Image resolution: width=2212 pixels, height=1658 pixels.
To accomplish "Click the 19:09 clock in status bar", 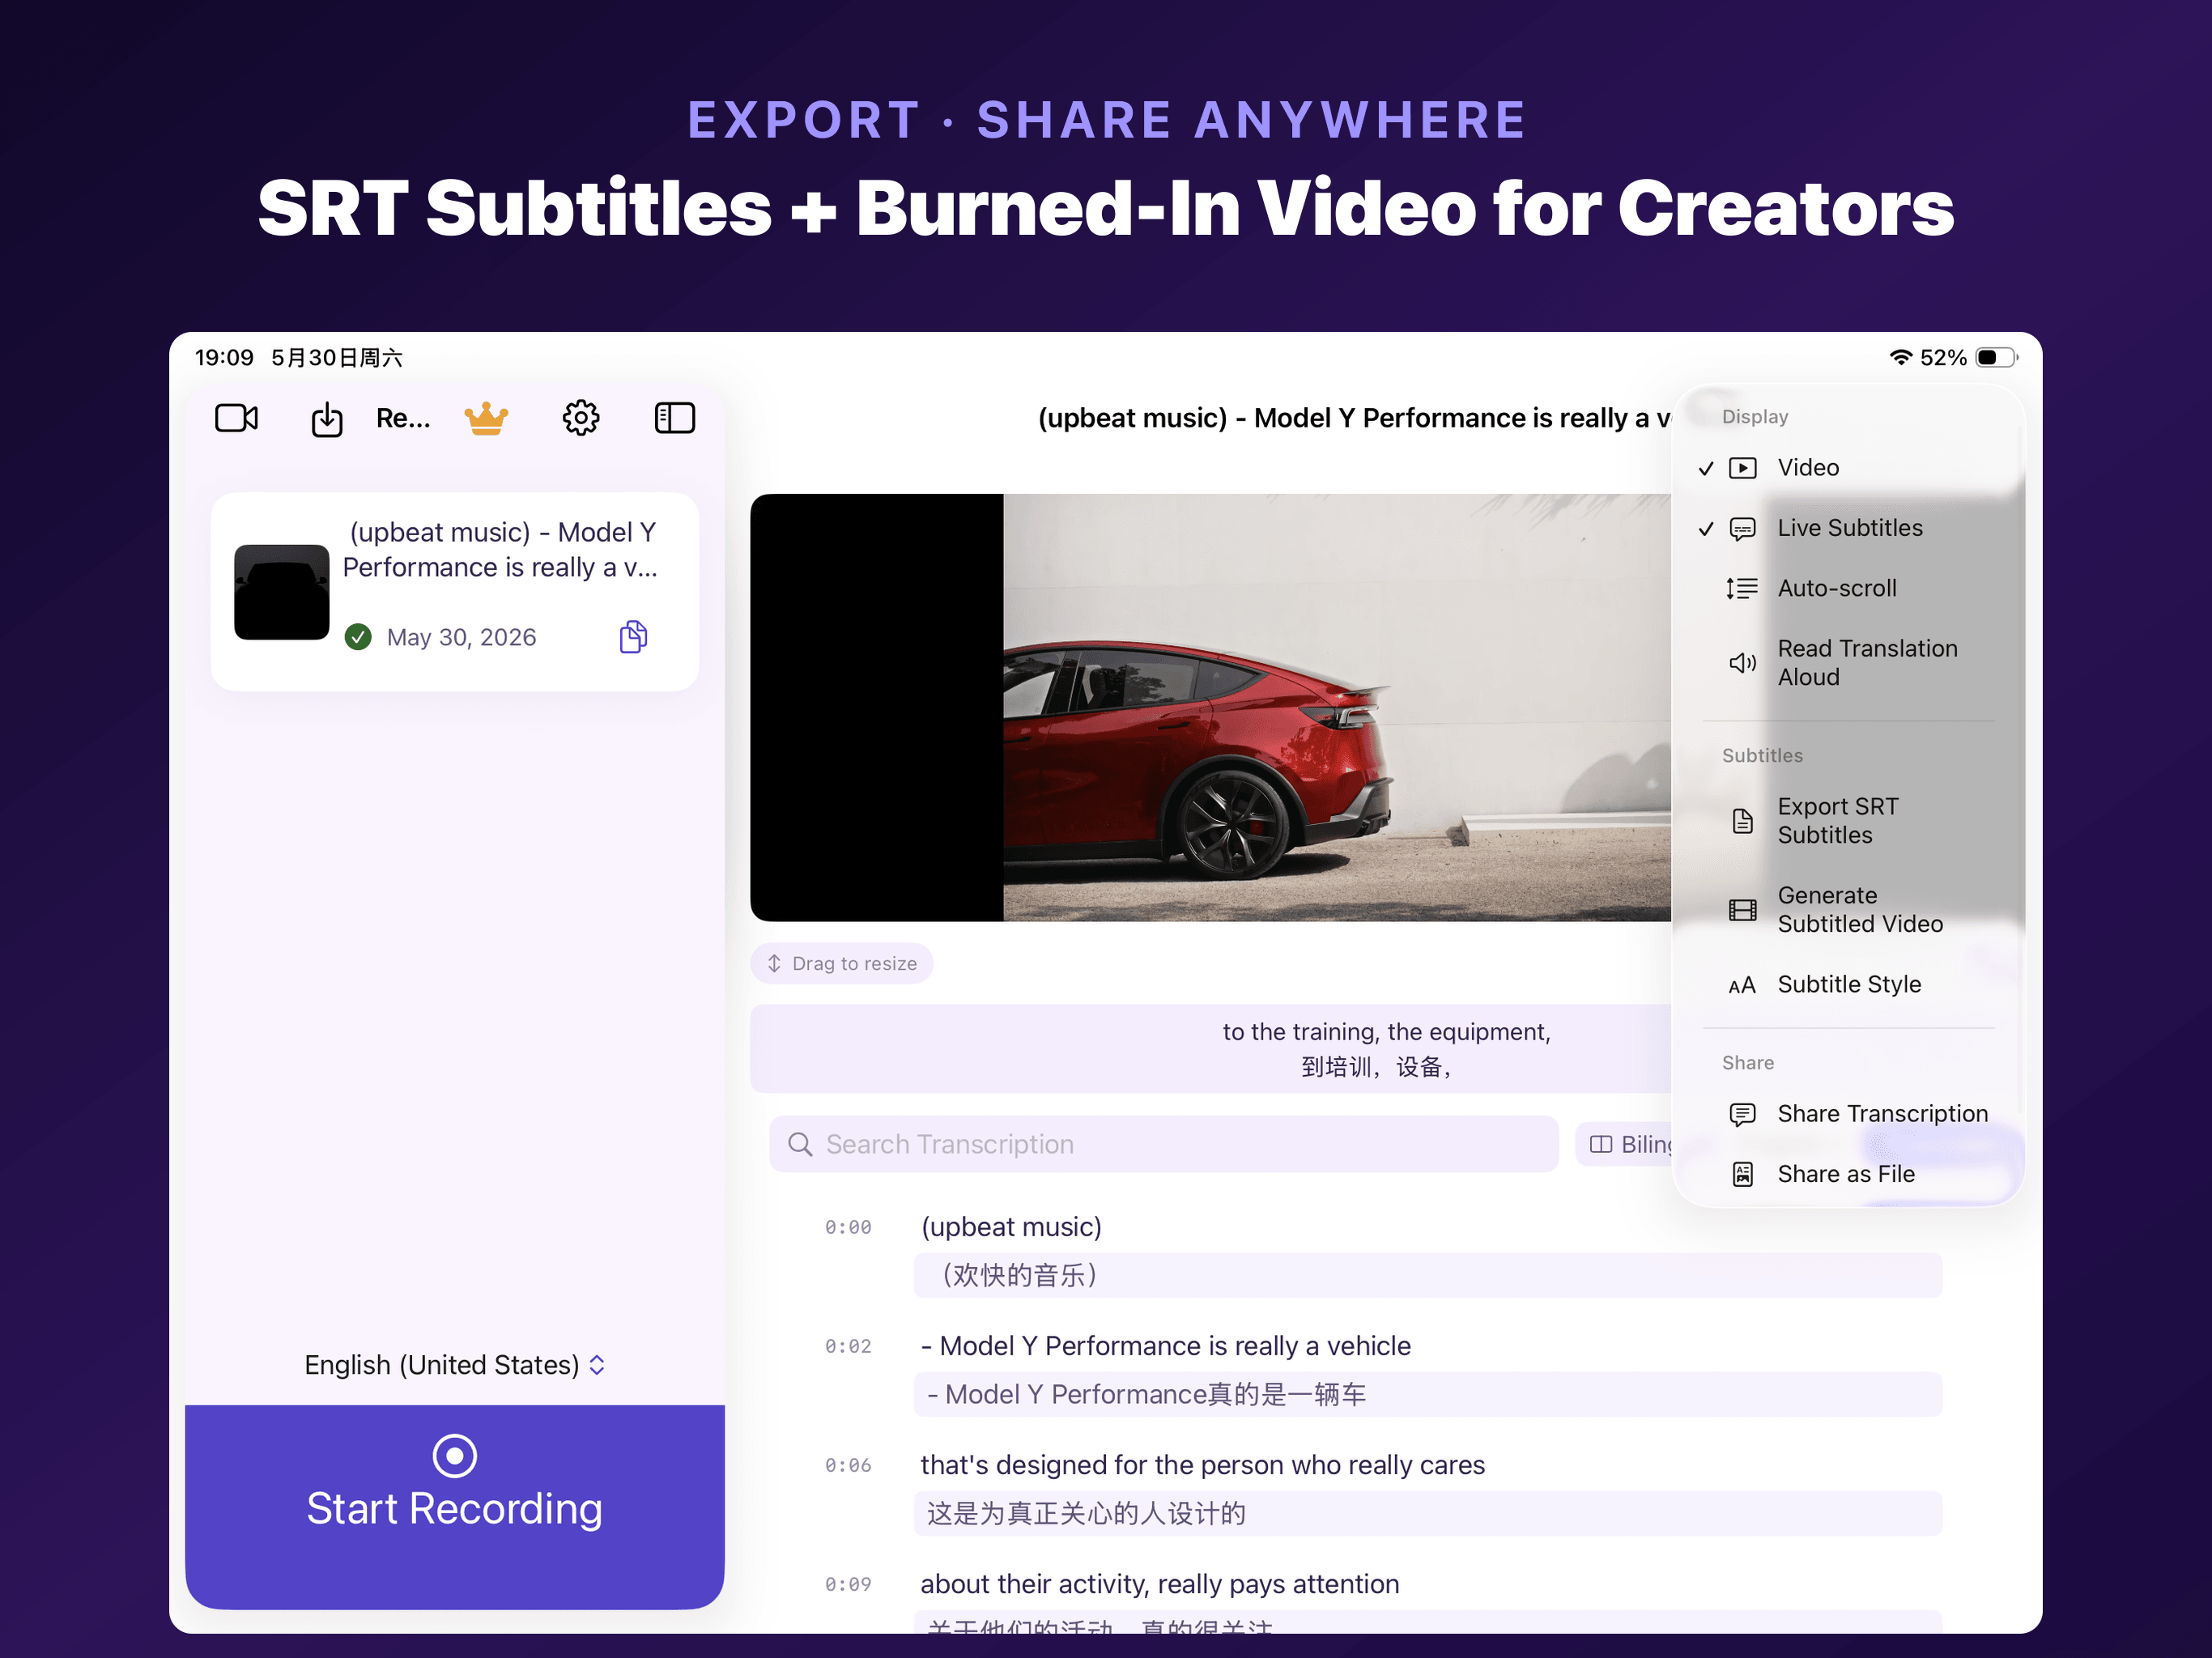I will tap(224, 358).
